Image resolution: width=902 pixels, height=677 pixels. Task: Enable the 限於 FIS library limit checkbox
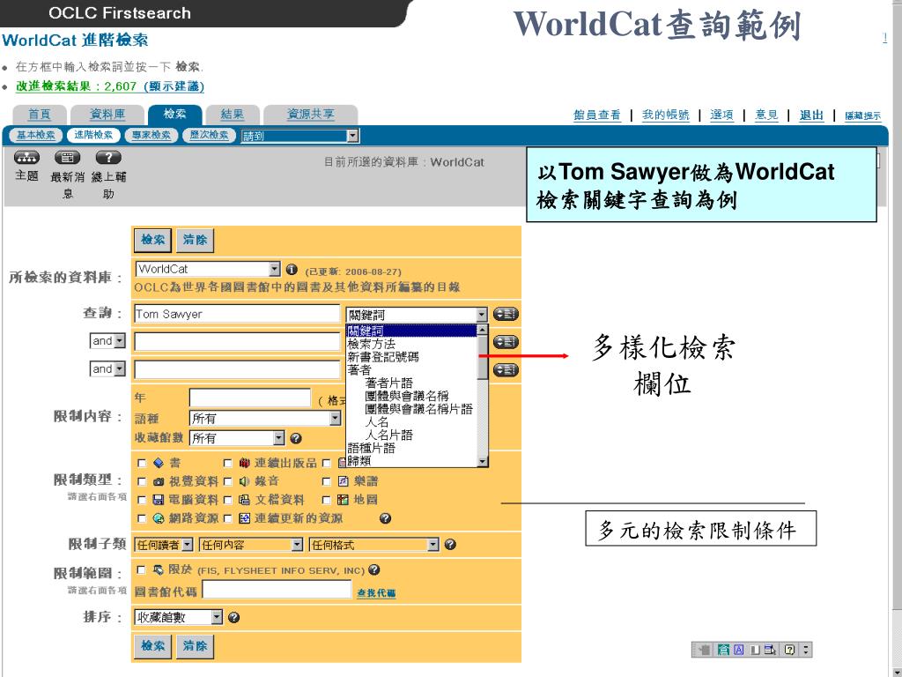click(x=141, y=569)
